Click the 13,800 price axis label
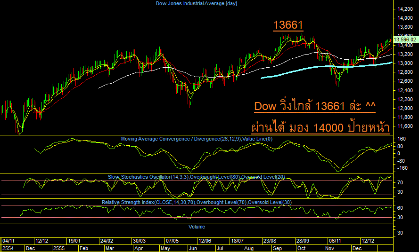The width and height of the screenshot is (419, 252). pos(405,27)
